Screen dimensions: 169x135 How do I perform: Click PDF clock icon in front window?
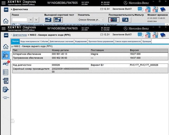click(x=148, y=35)
